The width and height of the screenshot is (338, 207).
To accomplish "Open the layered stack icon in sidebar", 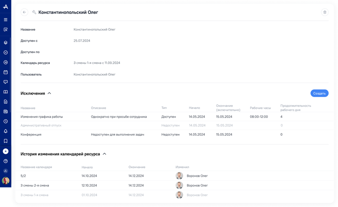I will click(x=6, y=43).
